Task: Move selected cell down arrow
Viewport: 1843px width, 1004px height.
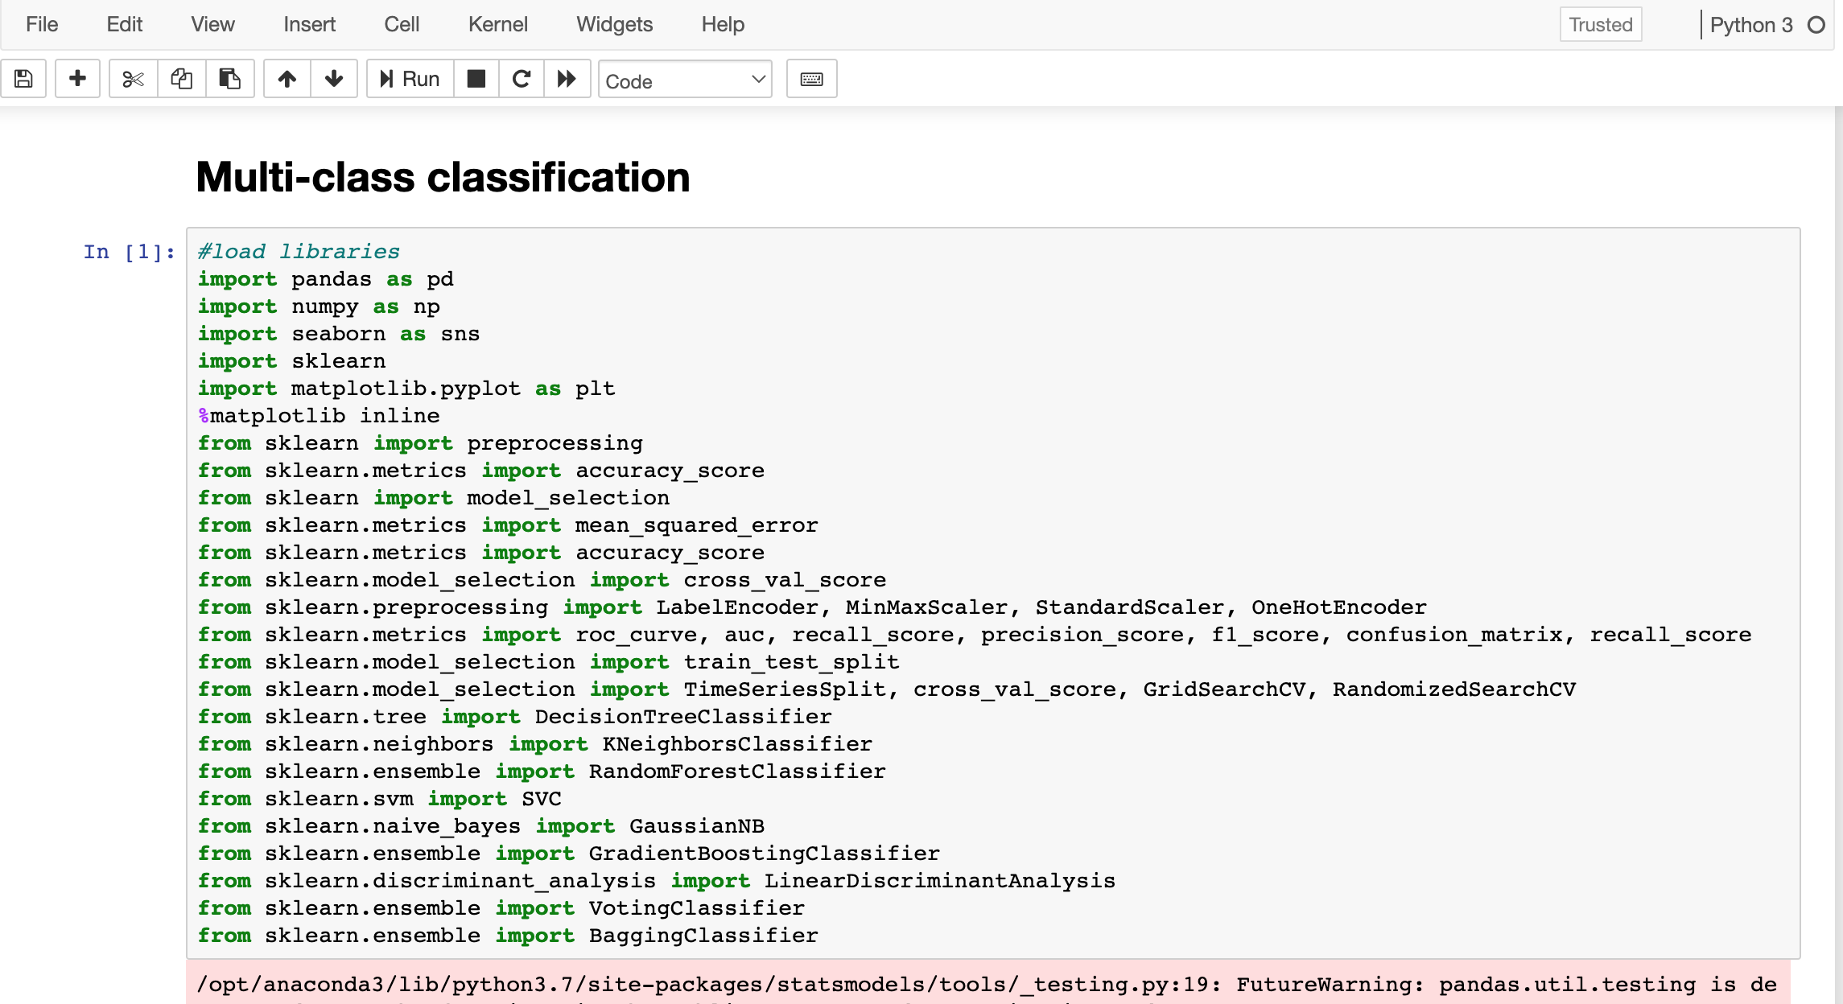Action: point(333,79)
